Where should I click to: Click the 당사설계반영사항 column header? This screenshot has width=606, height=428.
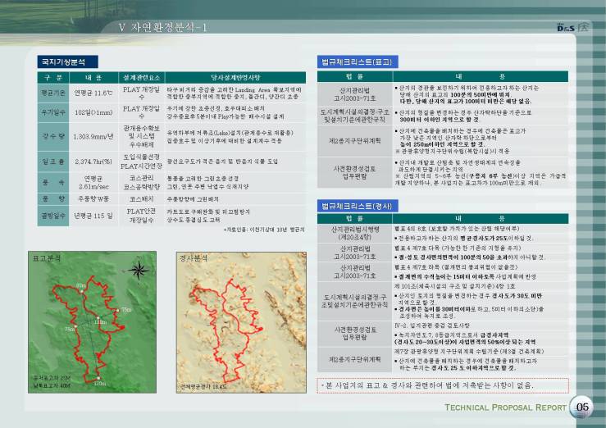pyautogui.click(x=232, y=77)
